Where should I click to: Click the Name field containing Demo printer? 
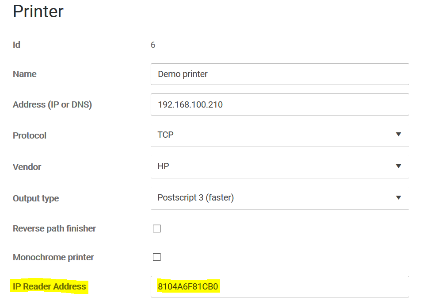pyautogui.click(x=279, y=74)
